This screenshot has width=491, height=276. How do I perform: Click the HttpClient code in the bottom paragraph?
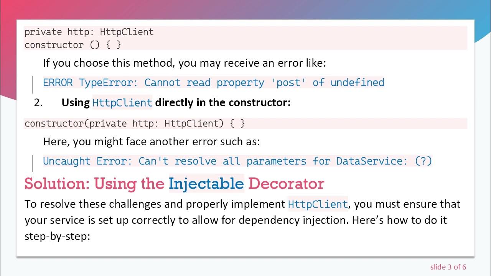(x=318, y=204)
